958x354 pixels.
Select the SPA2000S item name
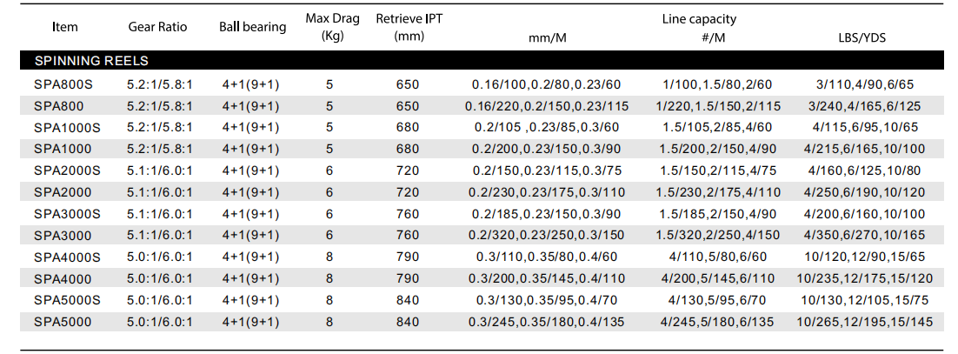tap(67, 170)
